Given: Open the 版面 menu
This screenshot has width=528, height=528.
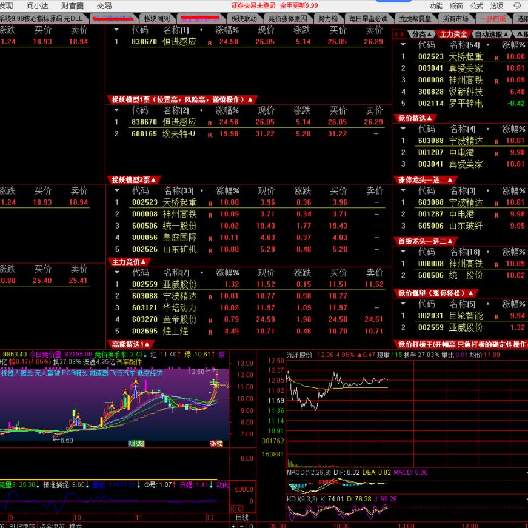Looking at the screenshot, I should [x=456, y=5].
